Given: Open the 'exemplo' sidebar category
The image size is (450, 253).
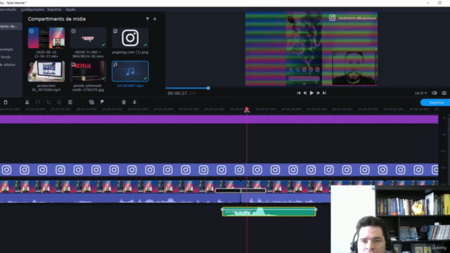Looking at the screenshot, I should point(6,49).
